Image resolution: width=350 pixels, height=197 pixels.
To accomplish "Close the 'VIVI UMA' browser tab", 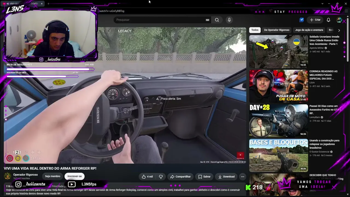I will coord(42,4).
